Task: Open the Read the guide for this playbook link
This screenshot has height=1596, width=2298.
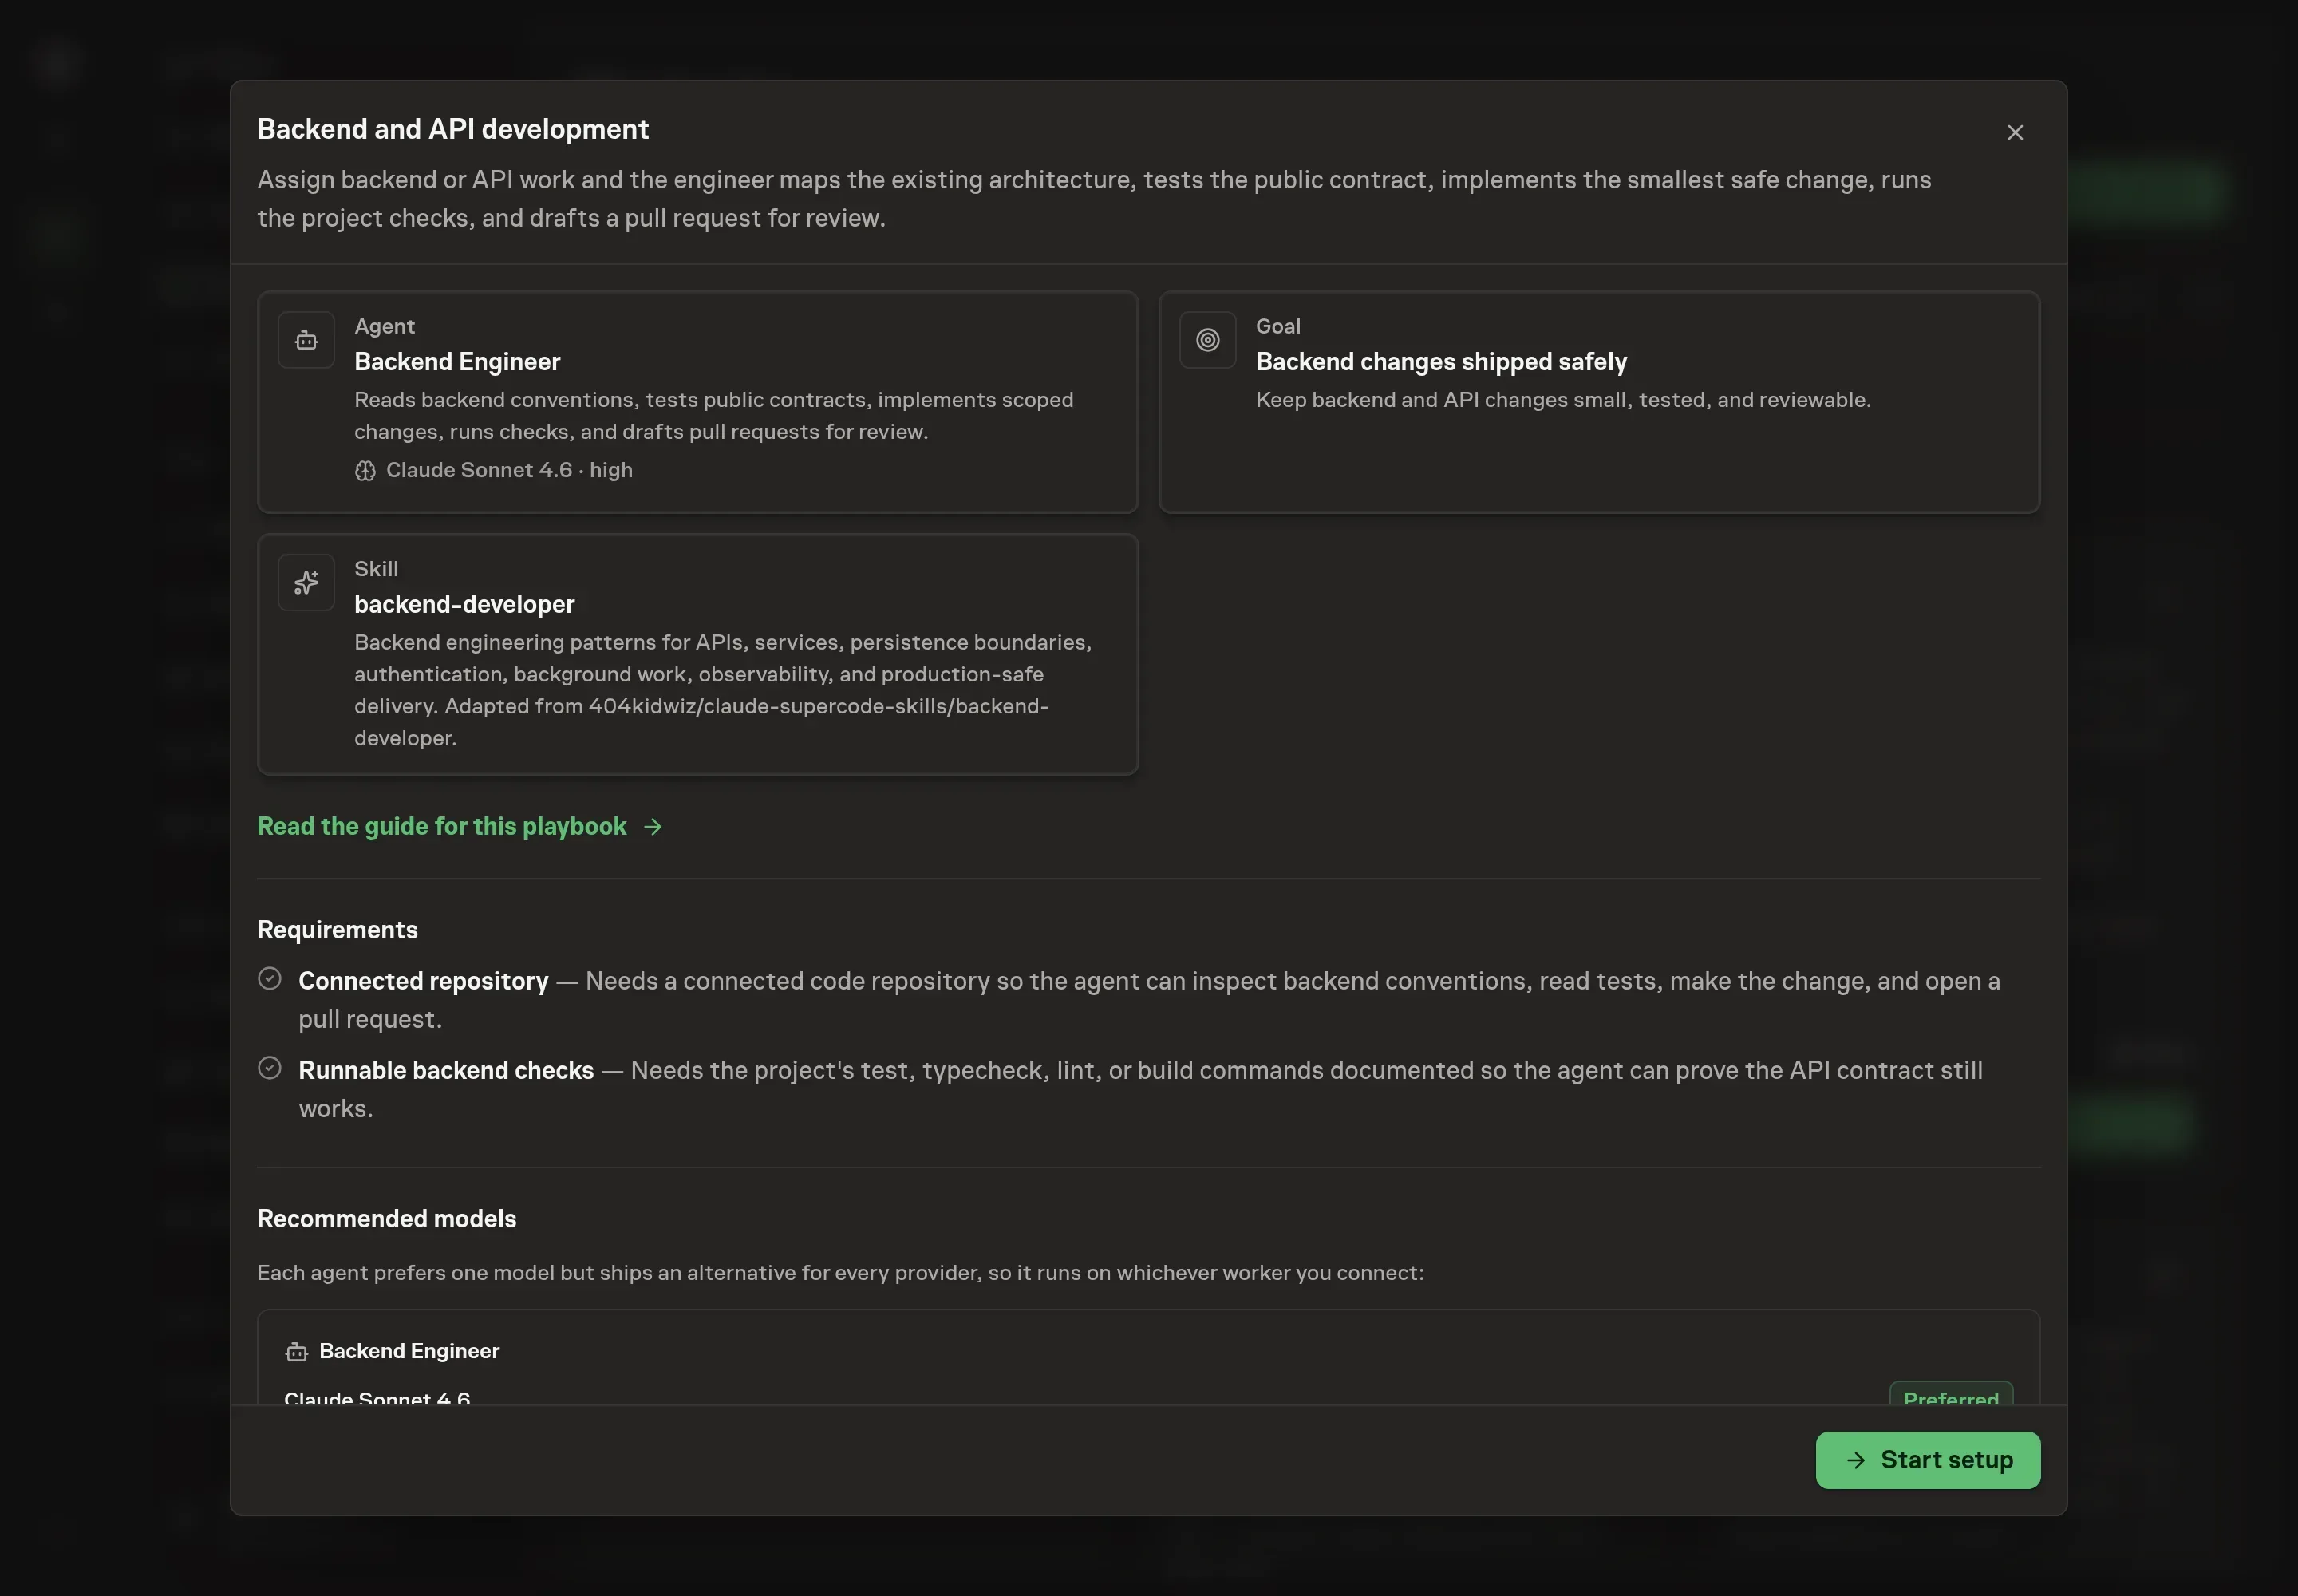Action: (459, 826)
